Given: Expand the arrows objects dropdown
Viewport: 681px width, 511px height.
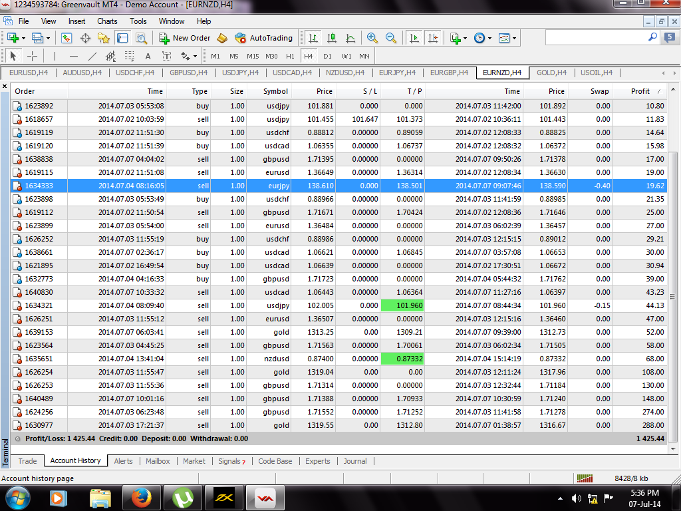Looking at the screenshot, I should point(195,56).
